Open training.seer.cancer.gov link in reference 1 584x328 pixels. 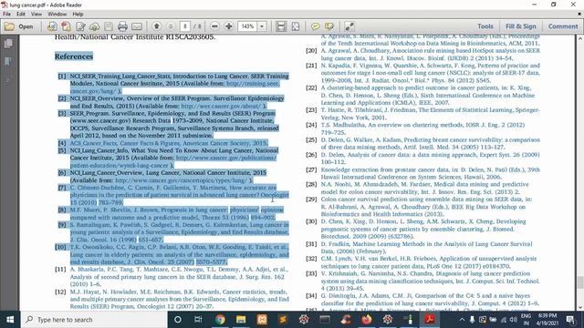point(253,84)
